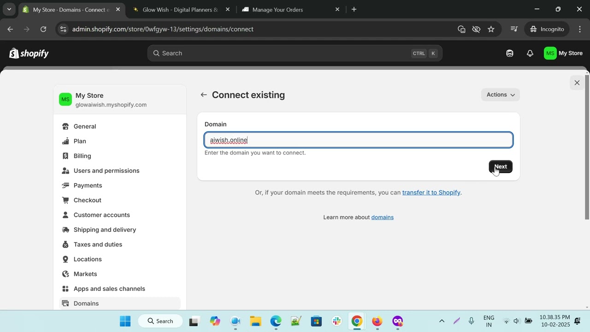Click the Next button

click(x=501, y=166)
